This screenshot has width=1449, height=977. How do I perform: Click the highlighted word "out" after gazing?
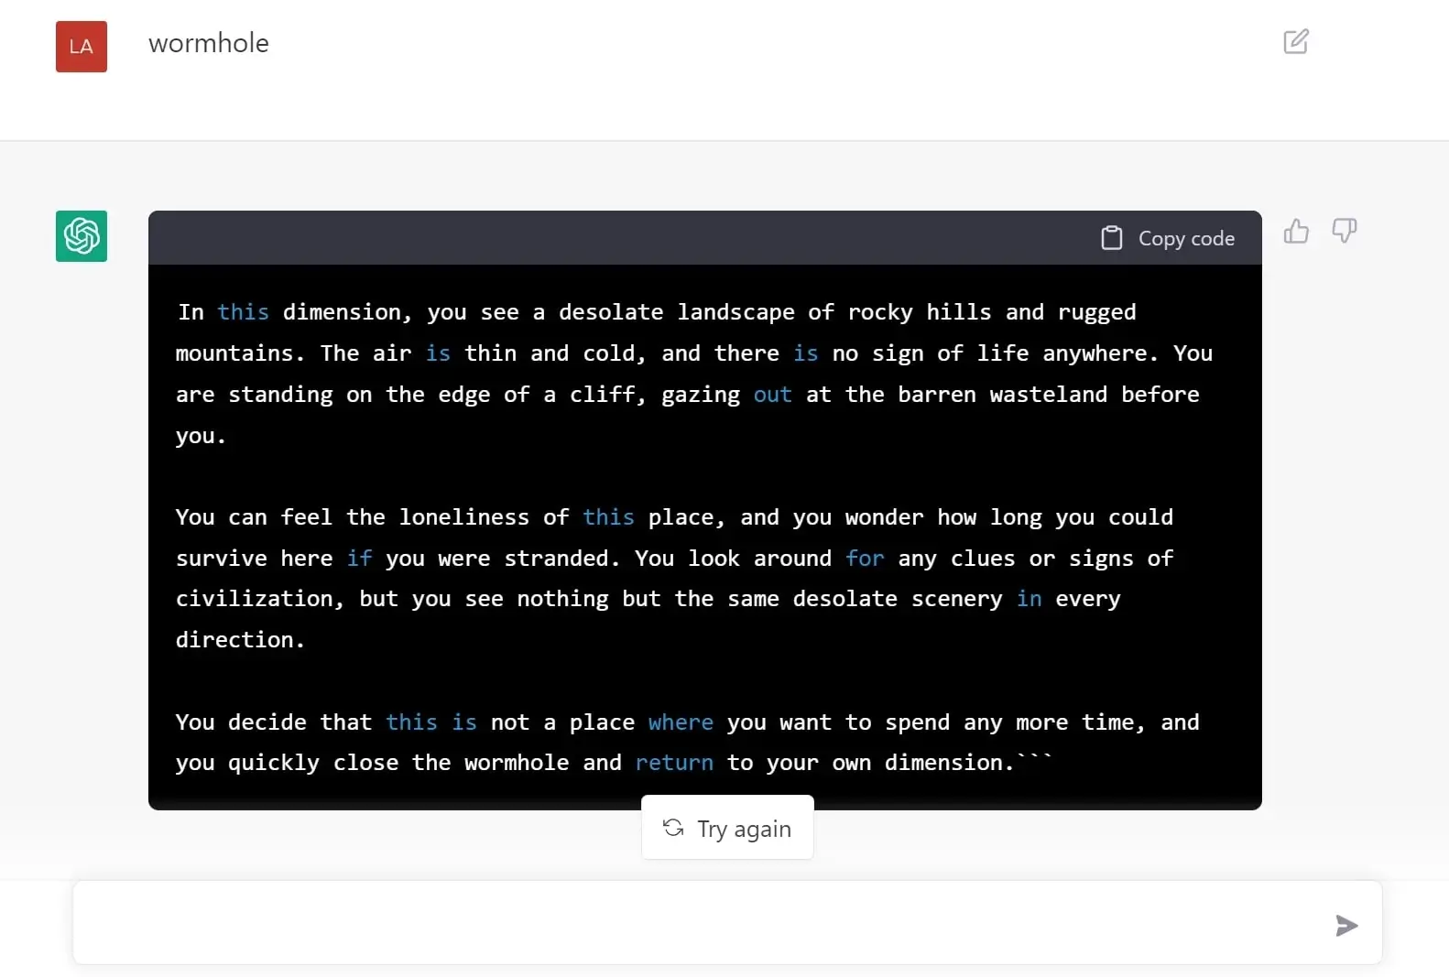point(773,395)
